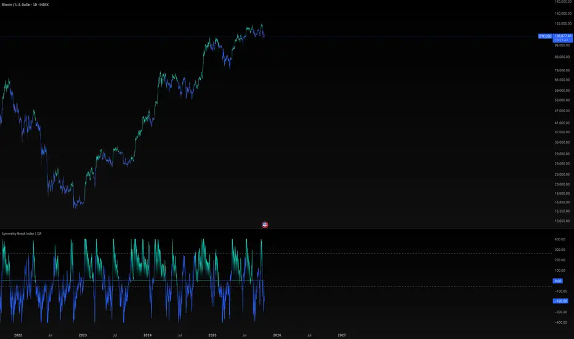Click the 108,677.41 current price label
Screen dimensions: 574x339
click(x=563, y=36)
